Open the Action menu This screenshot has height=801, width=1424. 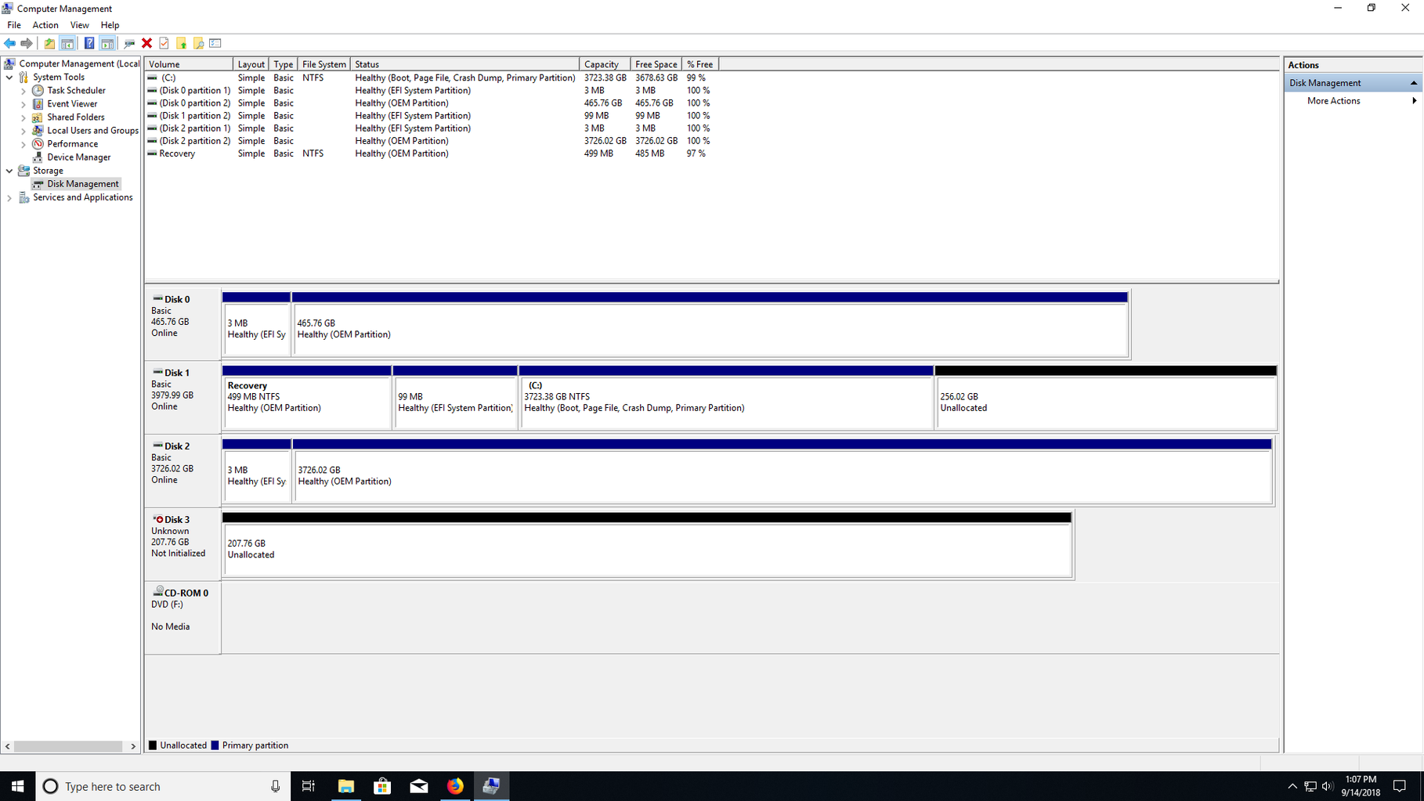45,25
